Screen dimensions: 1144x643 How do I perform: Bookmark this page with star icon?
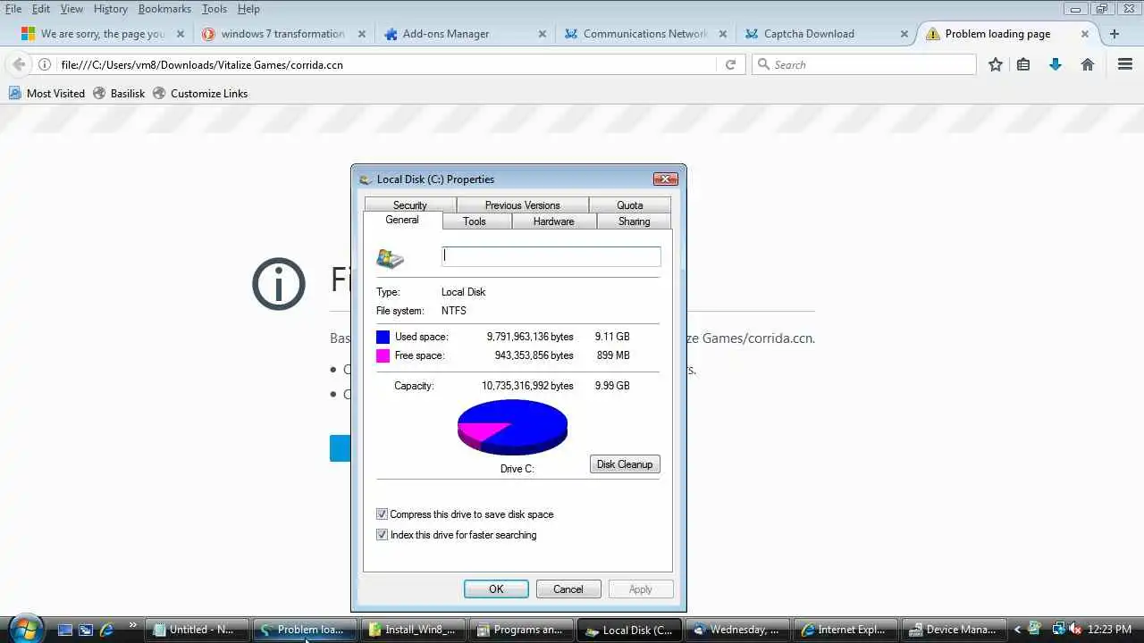click(x=996, y=64)
